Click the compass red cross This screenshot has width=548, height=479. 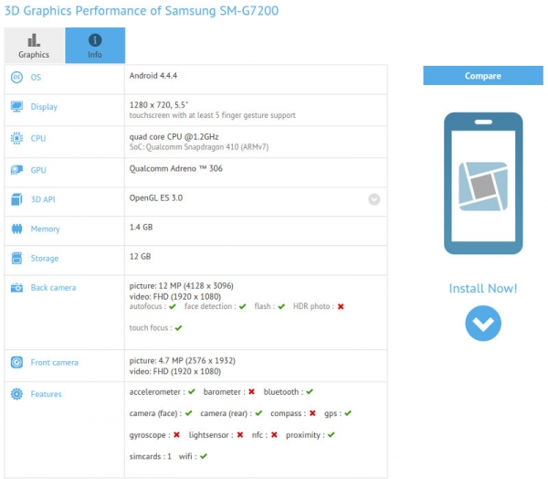coord(312,413)
